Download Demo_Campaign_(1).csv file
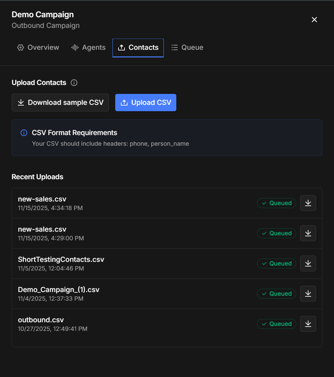 click(308, 294)
